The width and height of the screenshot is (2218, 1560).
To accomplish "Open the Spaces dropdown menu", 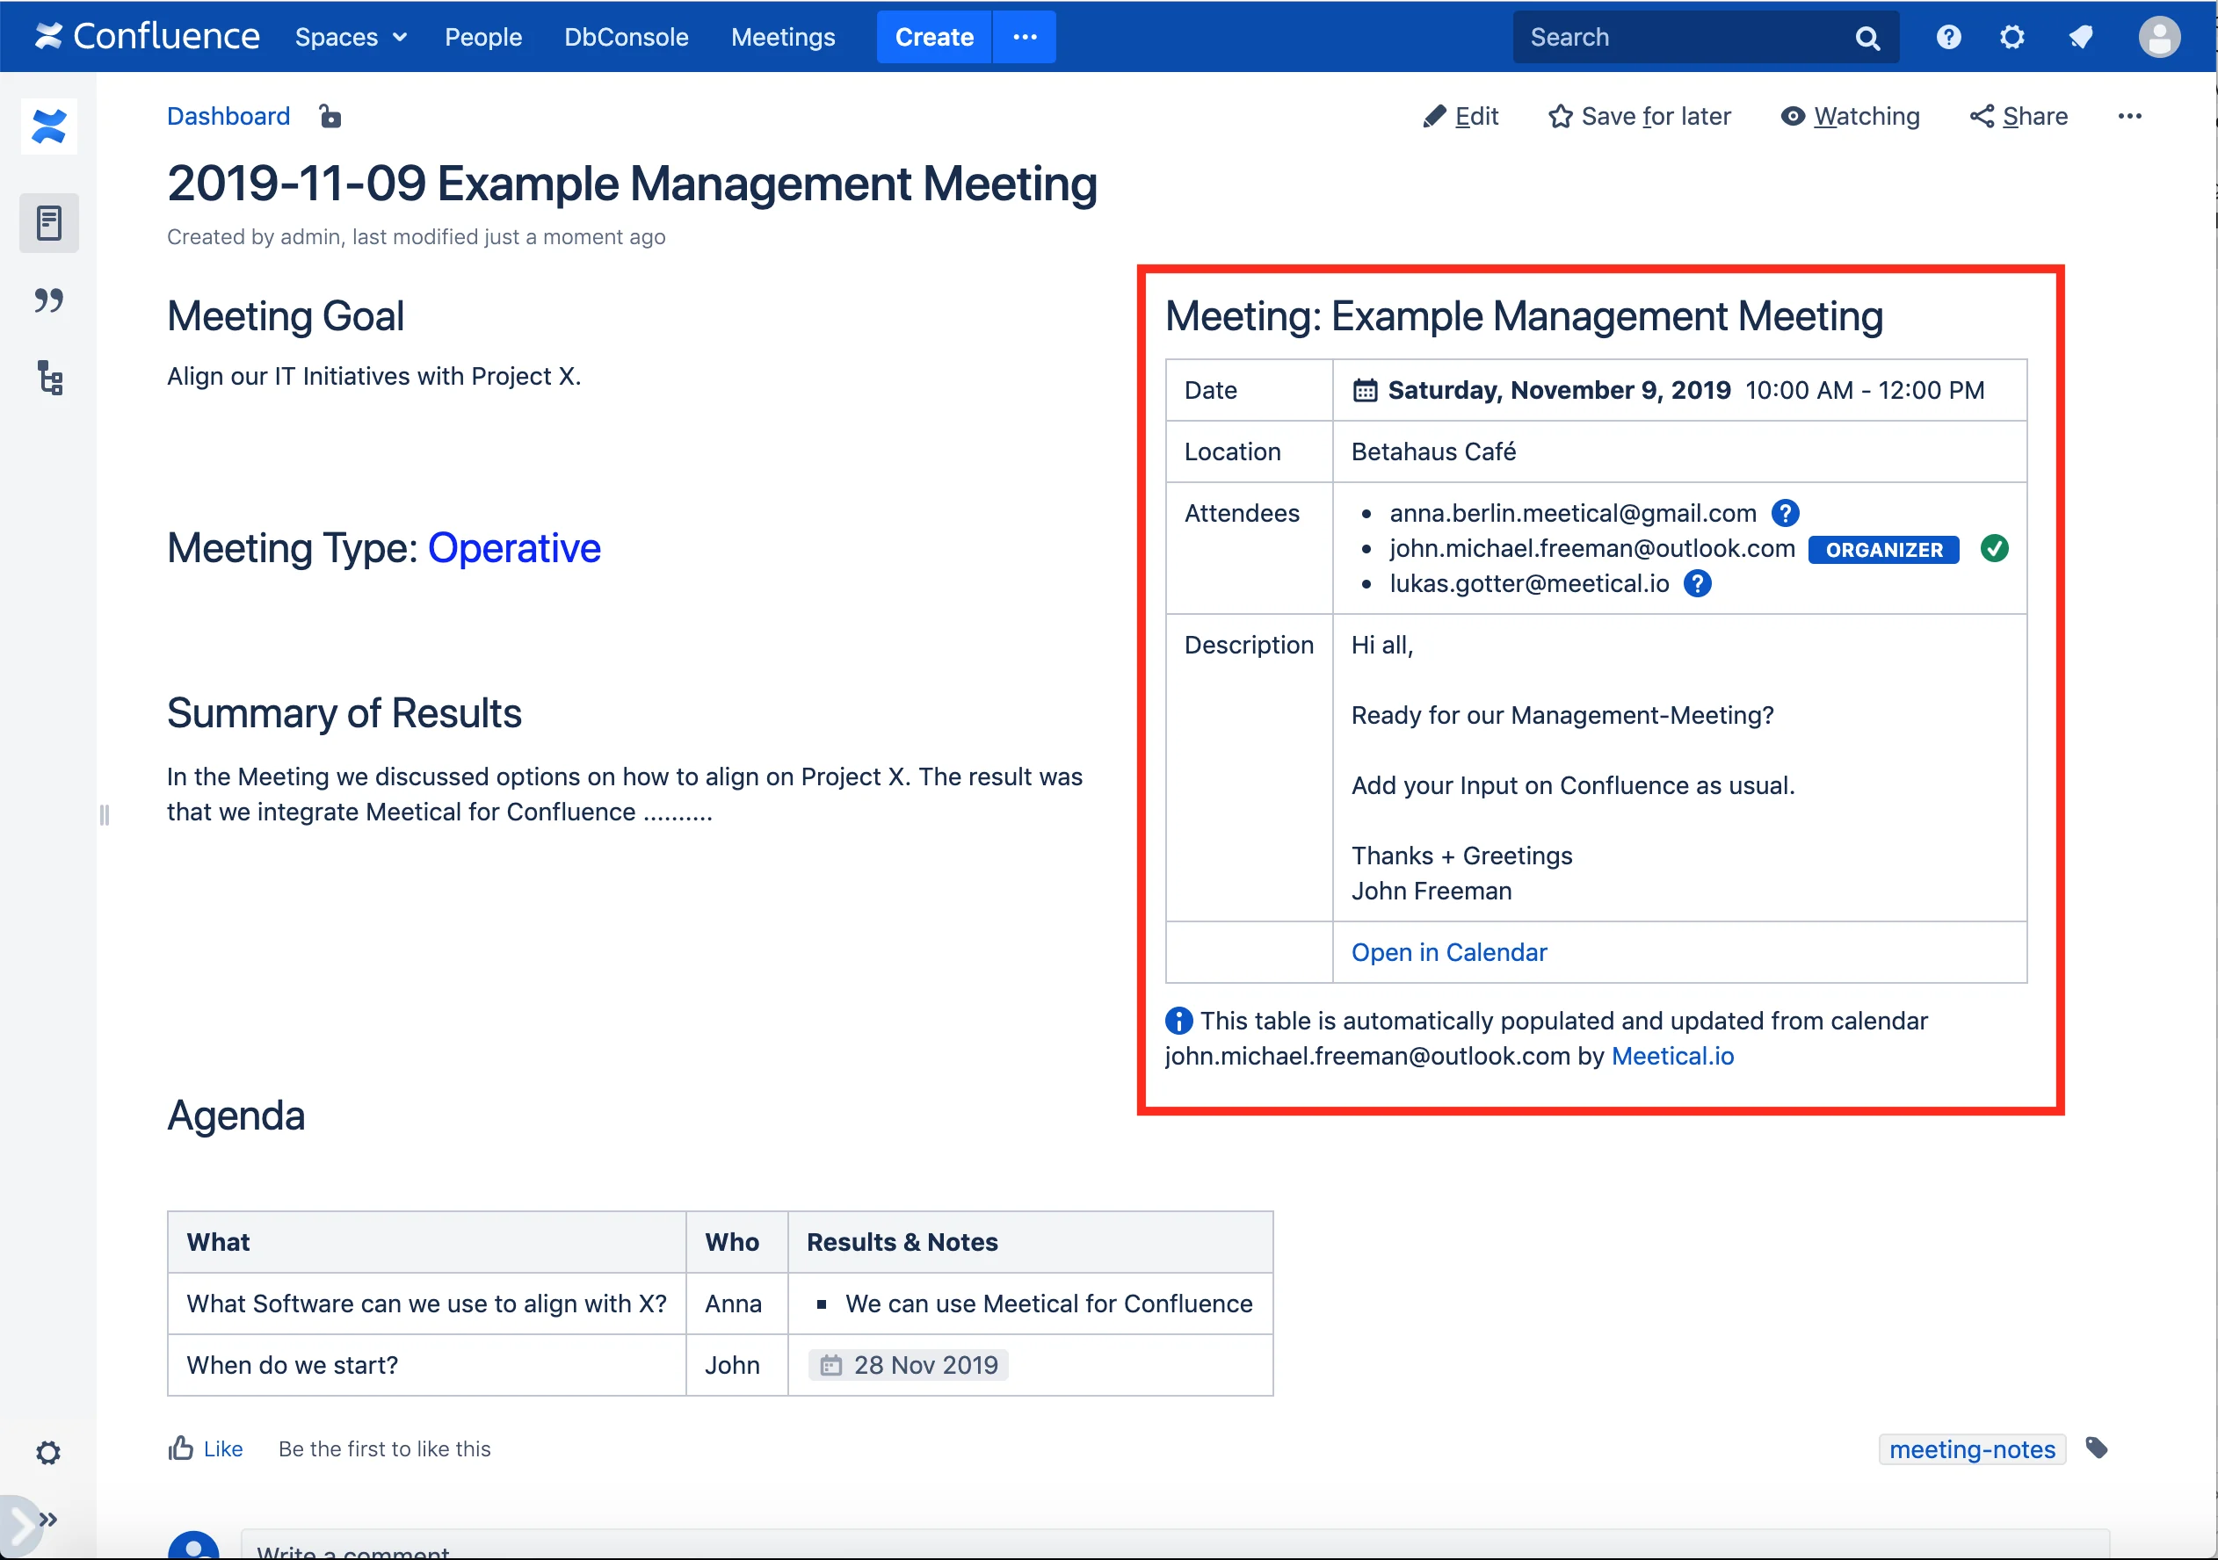I will (351, 37).
